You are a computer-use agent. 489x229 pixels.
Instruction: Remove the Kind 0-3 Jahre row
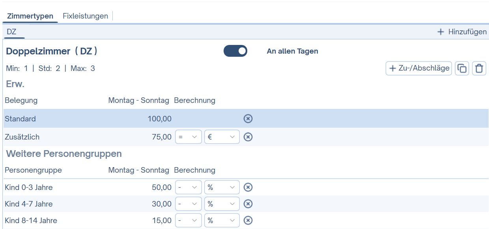pos(248,187)
